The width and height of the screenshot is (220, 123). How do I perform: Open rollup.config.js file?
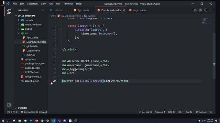33,77
